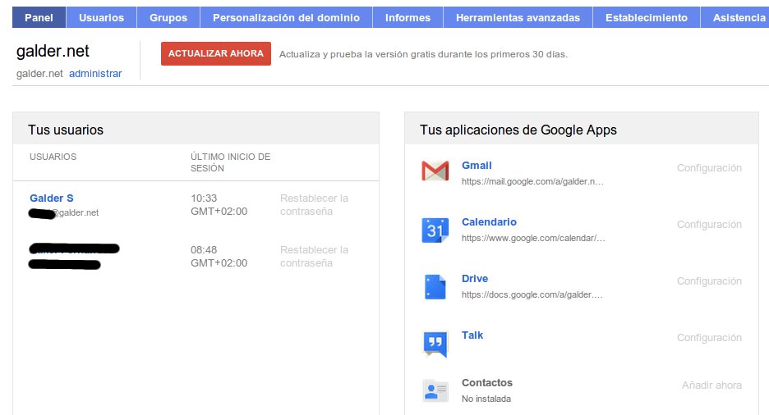The height and width of the screenshot is (415, 769).
Task: Open the Talk app link
Action: (472, 335)
